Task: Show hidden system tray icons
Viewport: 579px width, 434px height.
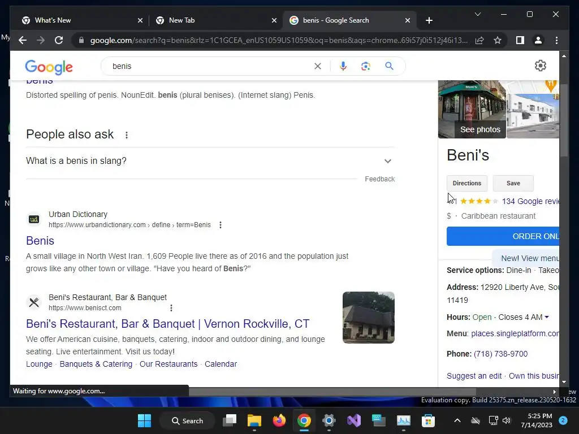Action: point(457,420)
